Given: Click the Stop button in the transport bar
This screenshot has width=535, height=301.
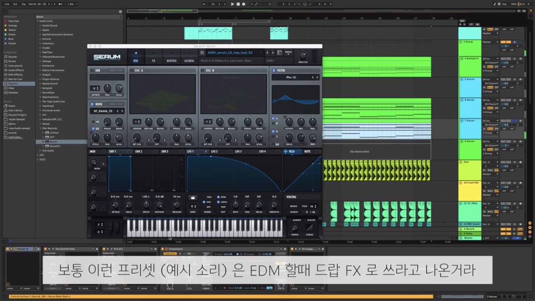Looking at the screenshot, I should (x=238, y=4).
